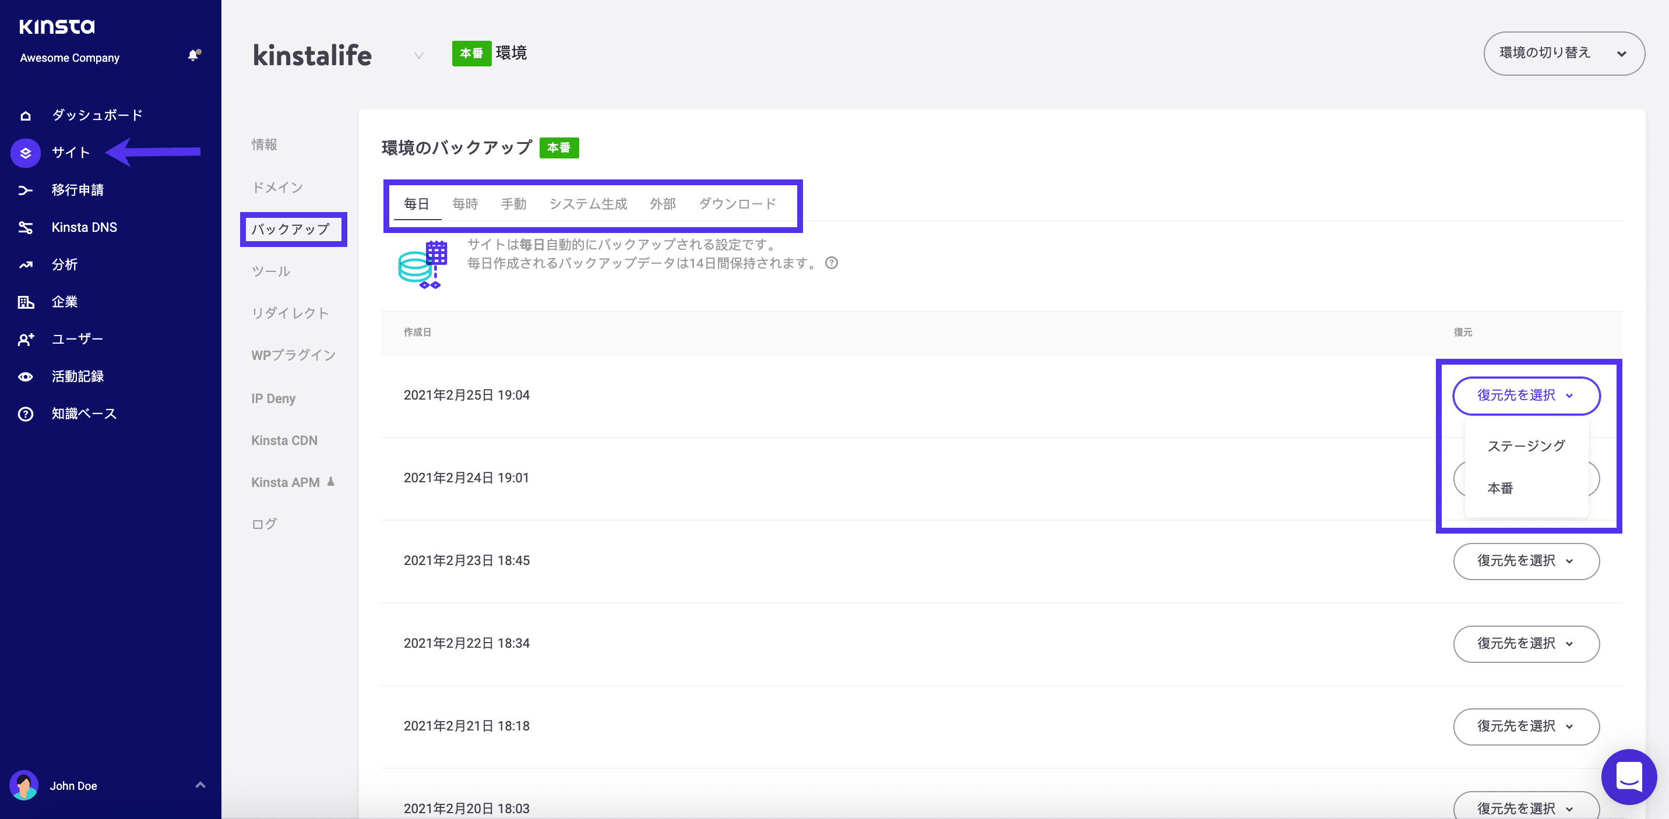View the 分析 analytics section

(x=64, y=264)
